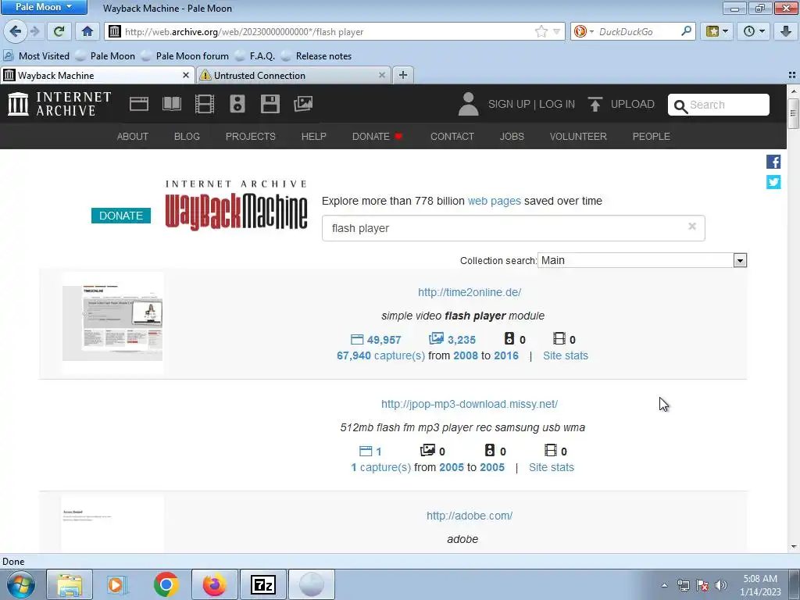The width and height of the screenshot is (800, 600).
Task: Click the time2online.de site thumbnail
Action: tap(112, 323)
